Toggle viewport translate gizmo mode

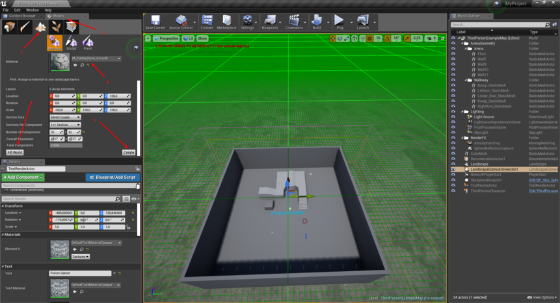point(332,38)
